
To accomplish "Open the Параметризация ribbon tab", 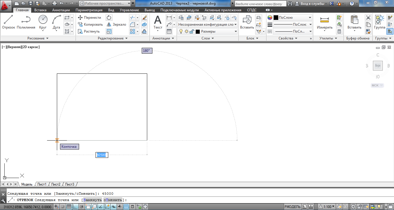I will (x=89, y=10).
